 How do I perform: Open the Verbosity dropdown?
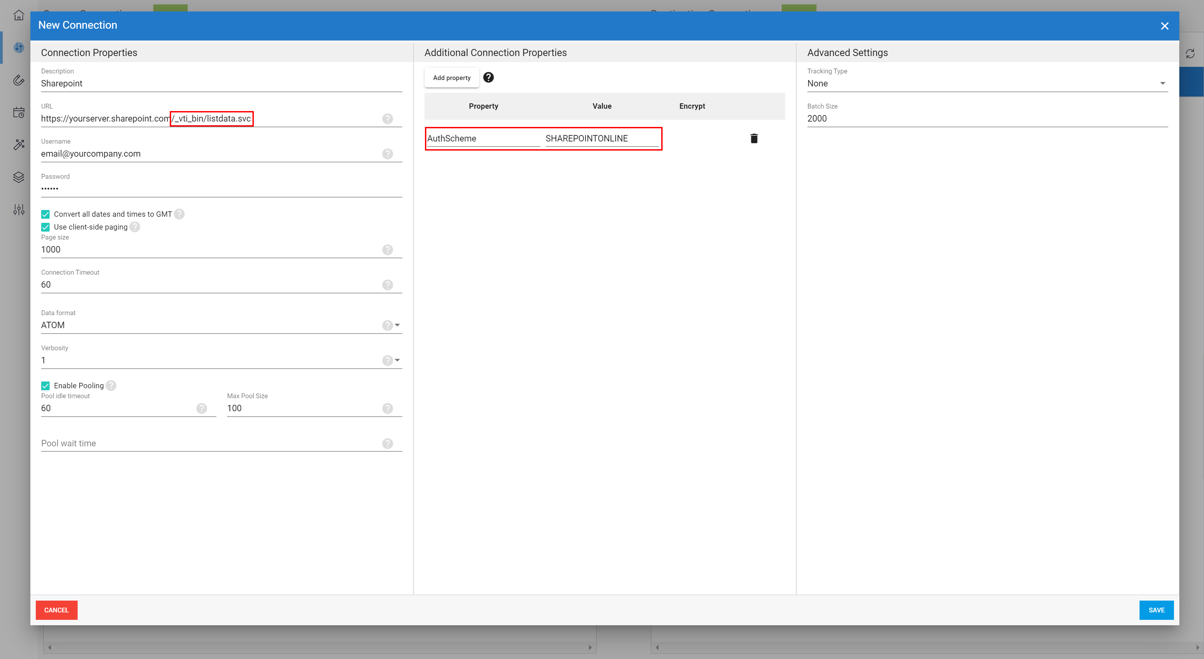(397, 360)
